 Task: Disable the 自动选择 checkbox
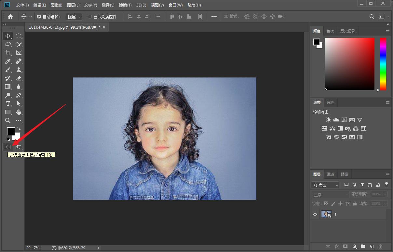[39, 17]
